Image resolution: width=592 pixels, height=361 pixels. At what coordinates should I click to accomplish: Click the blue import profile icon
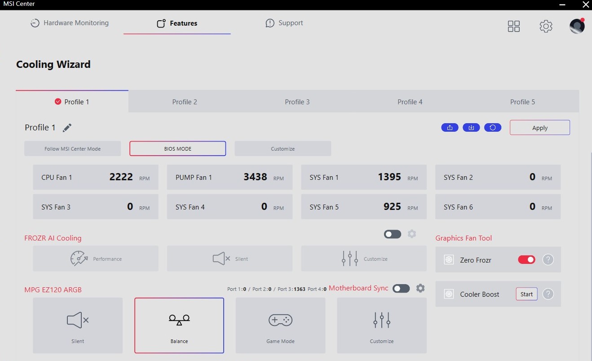(471, 128)
